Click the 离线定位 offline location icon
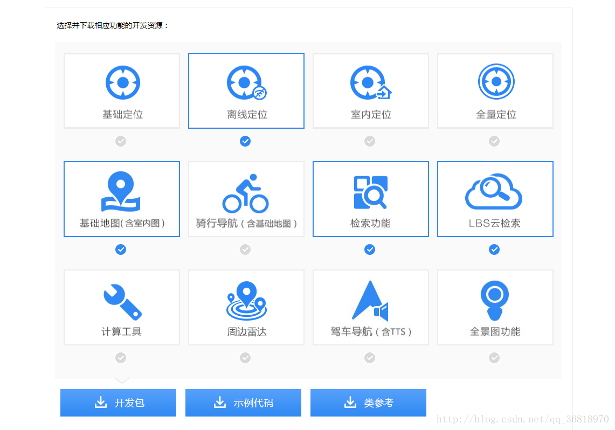The height and width of the screenshot is (430, 615). pyautogui.click(x=247, y=82)
